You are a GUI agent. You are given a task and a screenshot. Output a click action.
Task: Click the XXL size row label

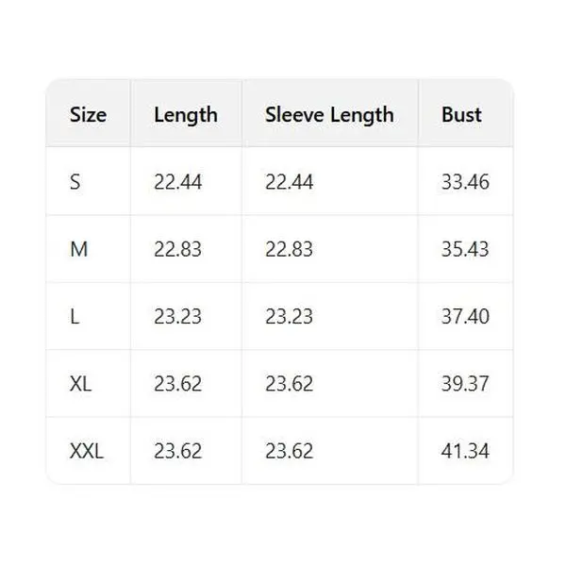click(87, 451)
